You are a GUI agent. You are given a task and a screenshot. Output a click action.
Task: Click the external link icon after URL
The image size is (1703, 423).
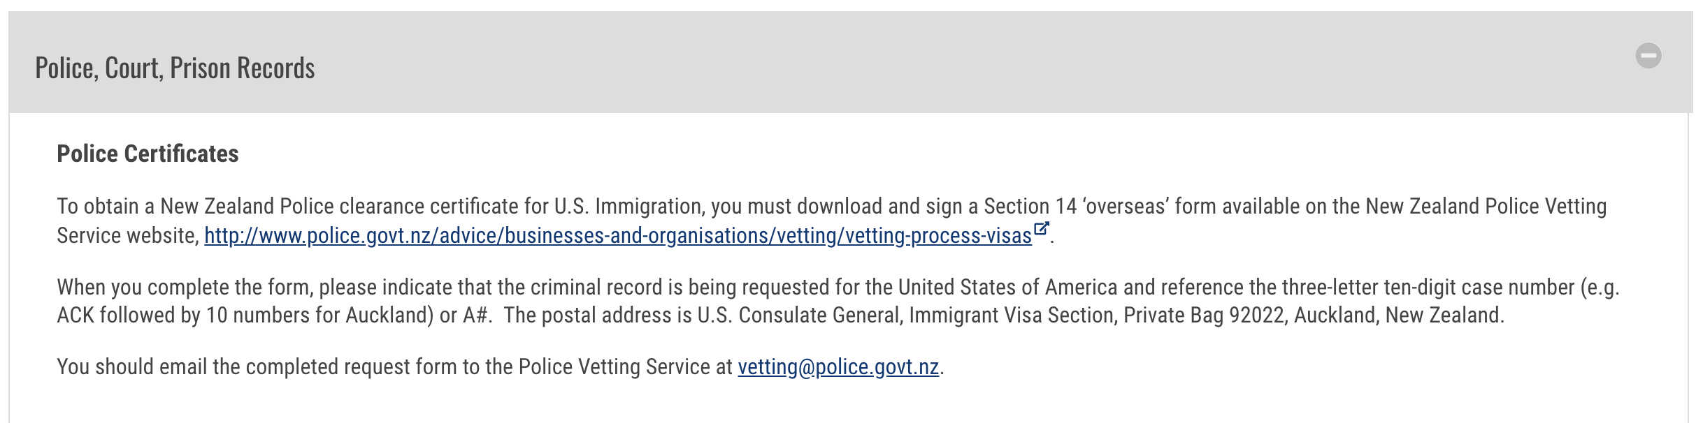tap(1041, 229)
